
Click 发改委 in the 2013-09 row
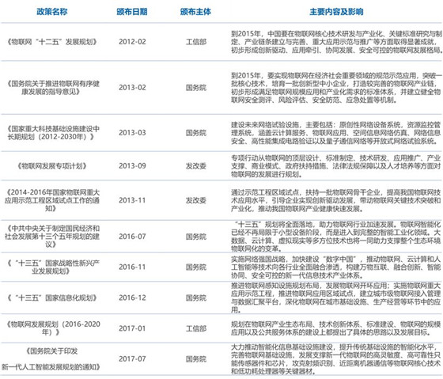point(196,166)
